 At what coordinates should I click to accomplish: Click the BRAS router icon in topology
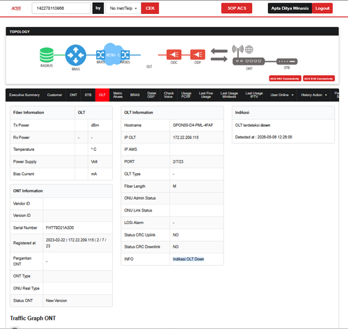[76, 55]
